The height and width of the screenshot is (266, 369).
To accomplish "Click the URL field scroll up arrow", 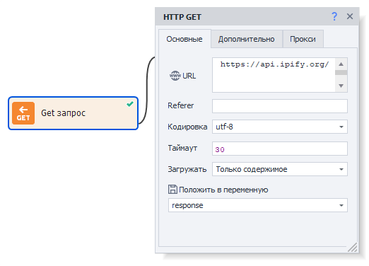I will point(341,64).
